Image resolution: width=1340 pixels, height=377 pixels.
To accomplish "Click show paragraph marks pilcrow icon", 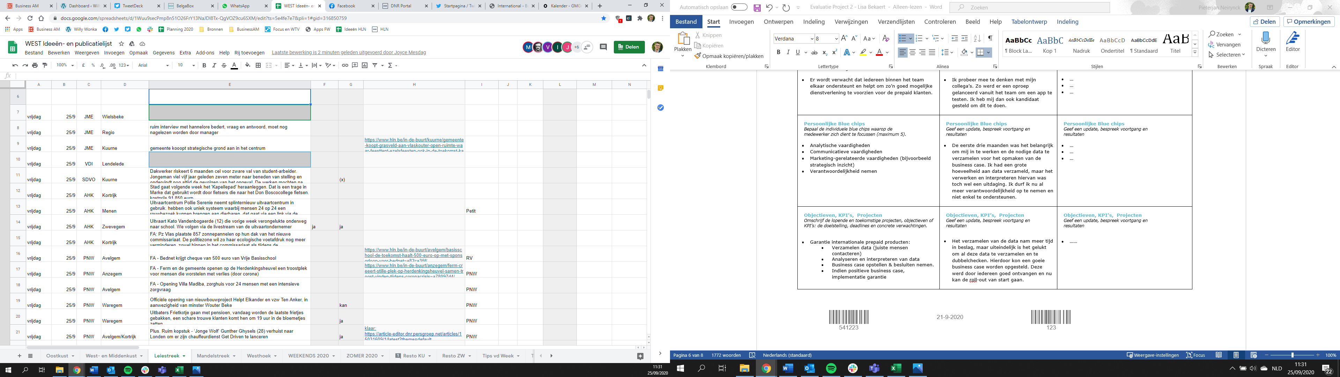I will tap(990, 38).
